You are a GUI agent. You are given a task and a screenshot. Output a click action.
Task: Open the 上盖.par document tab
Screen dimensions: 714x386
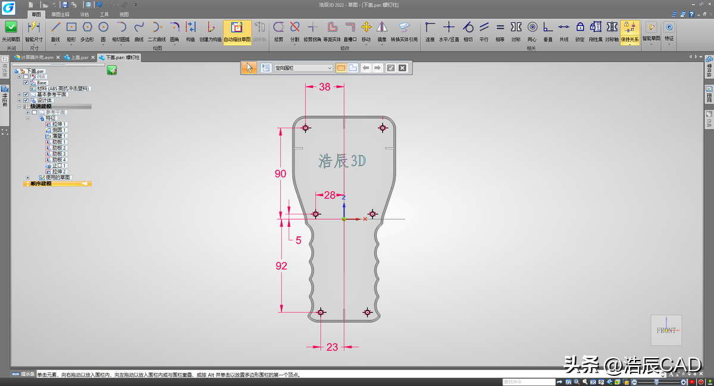pos(79,58)
